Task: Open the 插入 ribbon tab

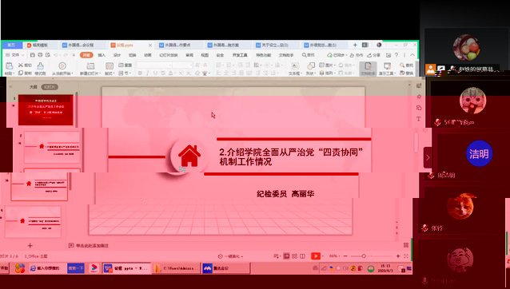Action: click(x=102, y=55)
